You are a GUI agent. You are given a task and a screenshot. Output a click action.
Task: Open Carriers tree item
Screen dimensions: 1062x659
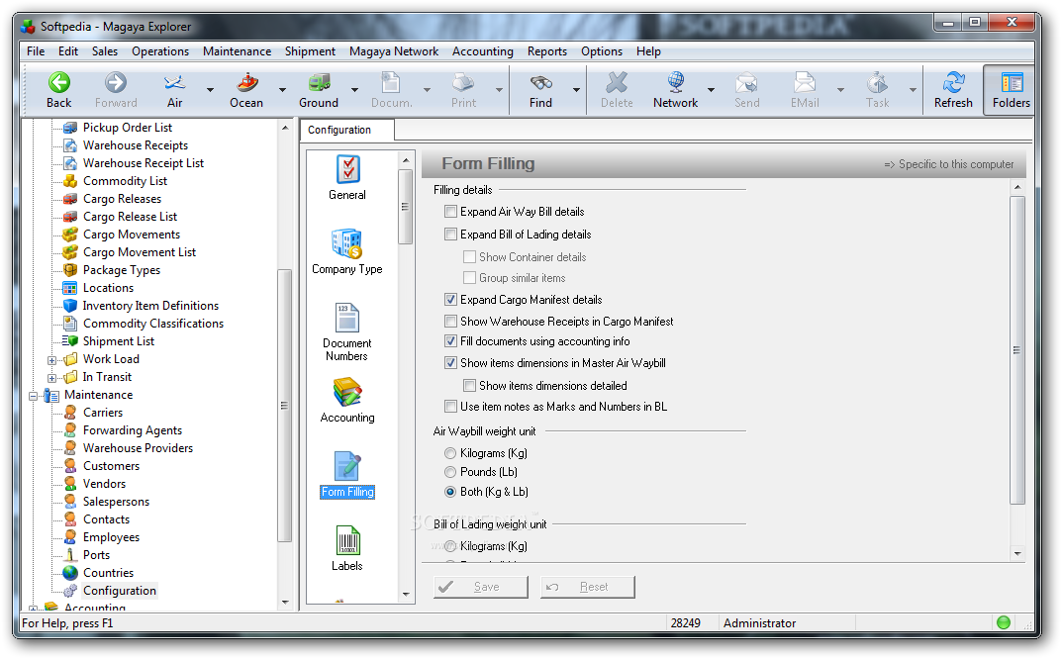tap(103, 413)
